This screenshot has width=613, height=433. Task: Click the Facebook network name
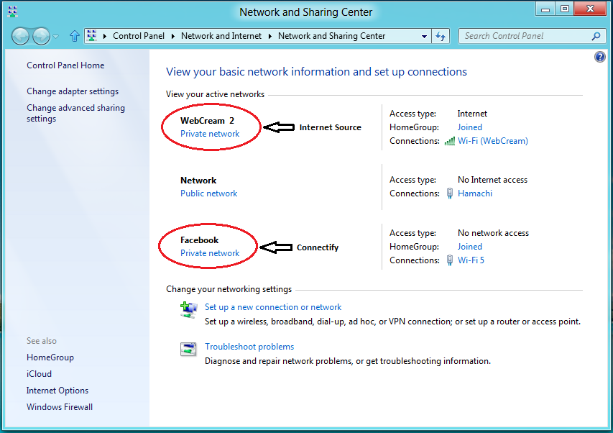[199, 240]
